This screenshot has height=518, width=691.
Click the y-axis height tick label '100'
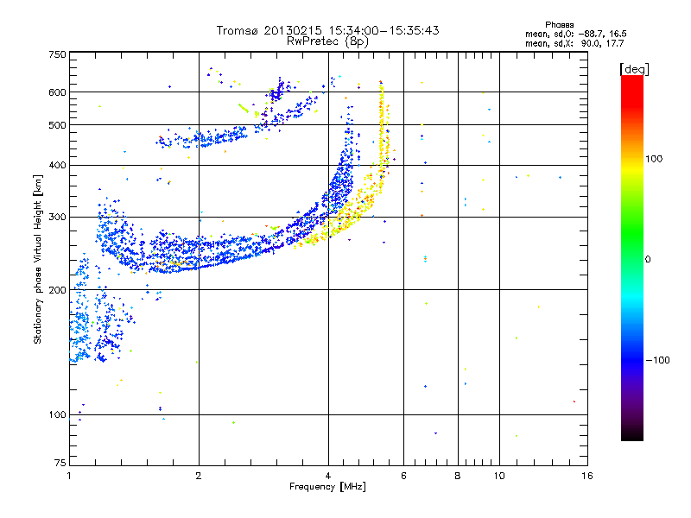click(57, 414)
